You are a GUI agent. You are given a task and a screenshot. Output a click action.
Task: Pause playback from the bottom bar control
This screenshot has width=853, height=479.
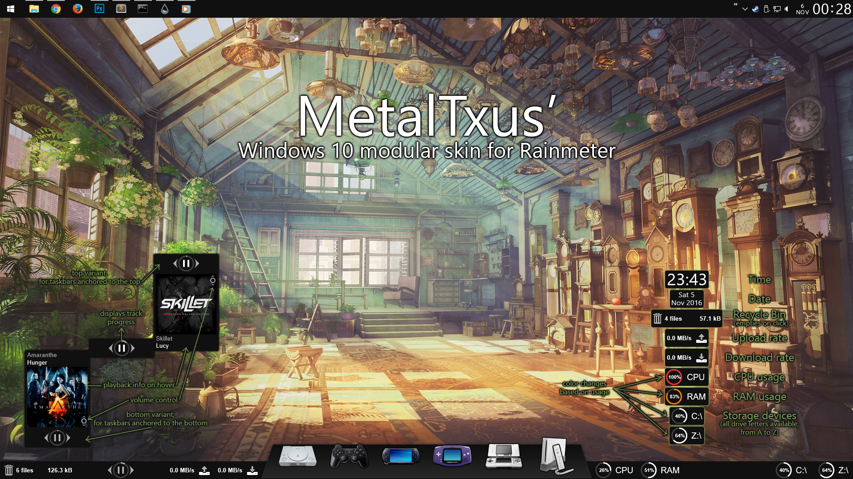121,470
